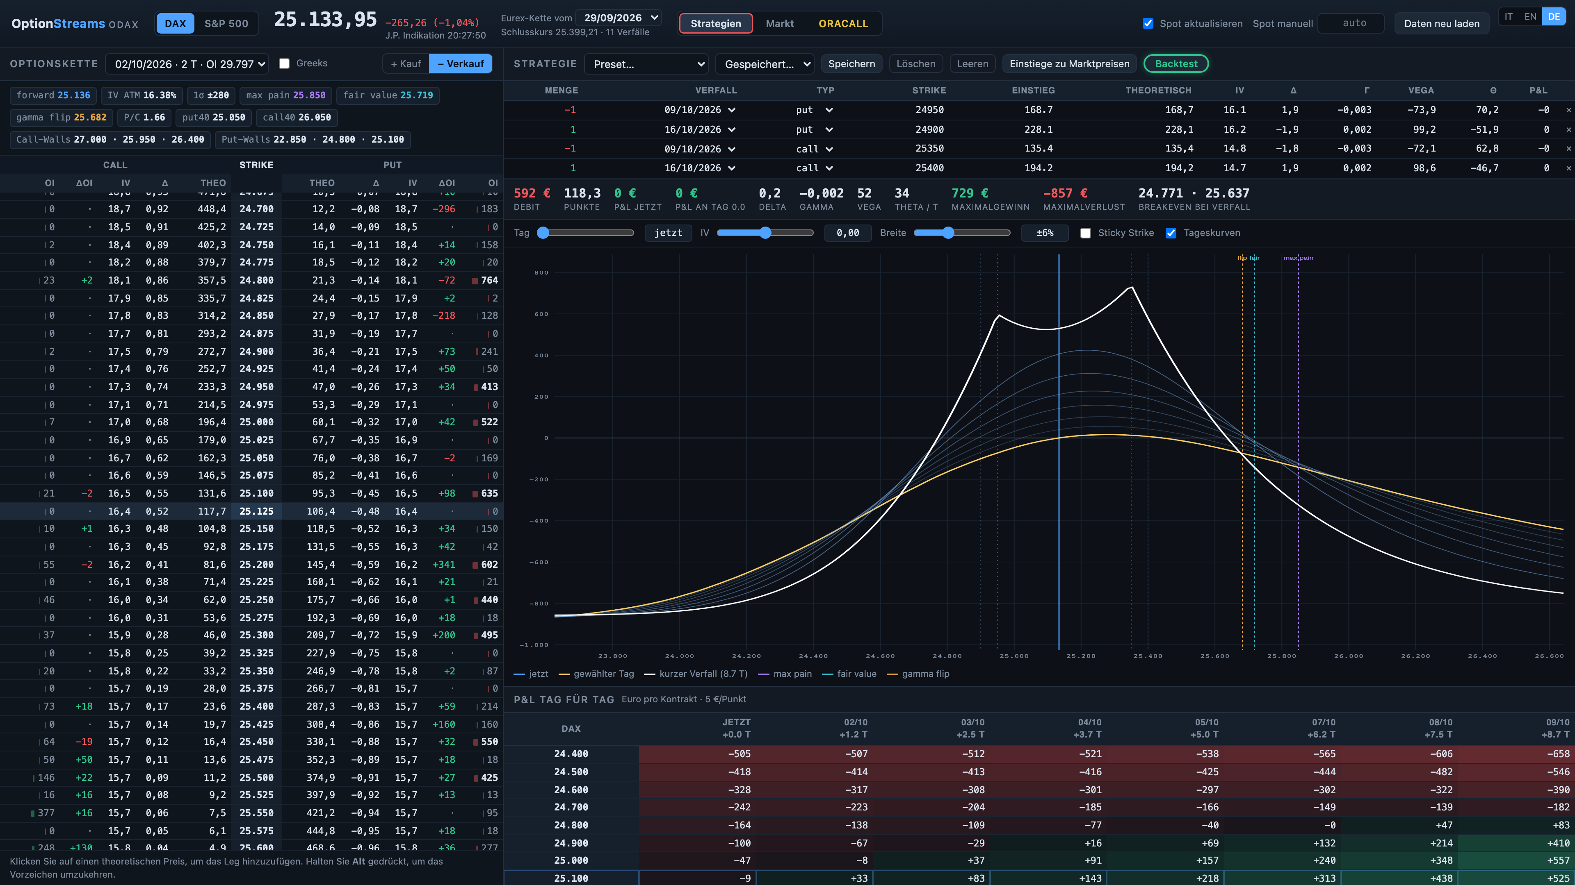The image size is (1575, 885).
Task: Adjust the Breite slider
Action: tap(962, 233)
